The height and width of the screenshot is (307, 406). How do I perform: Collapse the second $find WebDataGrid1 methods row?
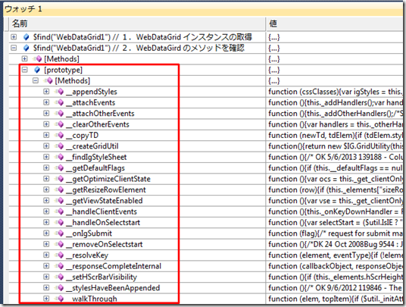click(x=14, y=48)
